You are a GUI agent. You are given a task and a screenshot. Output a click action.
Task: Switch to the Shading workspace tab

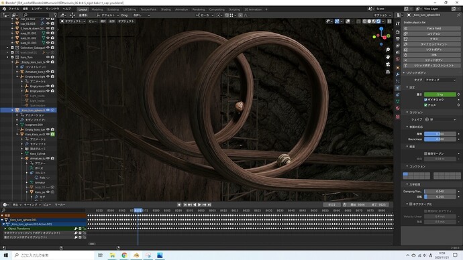(166, 9)
